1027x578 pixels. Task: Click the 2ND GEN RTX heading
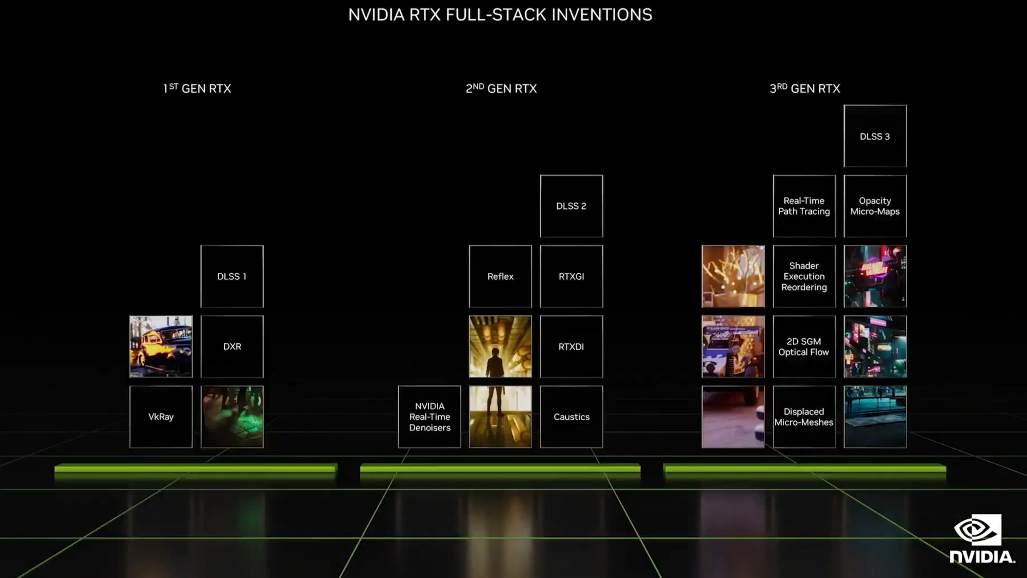coord(501,88)
